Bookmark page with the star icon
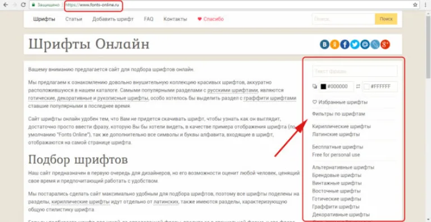The height and width of the screenshot is (222, 431). click(415, 4)
